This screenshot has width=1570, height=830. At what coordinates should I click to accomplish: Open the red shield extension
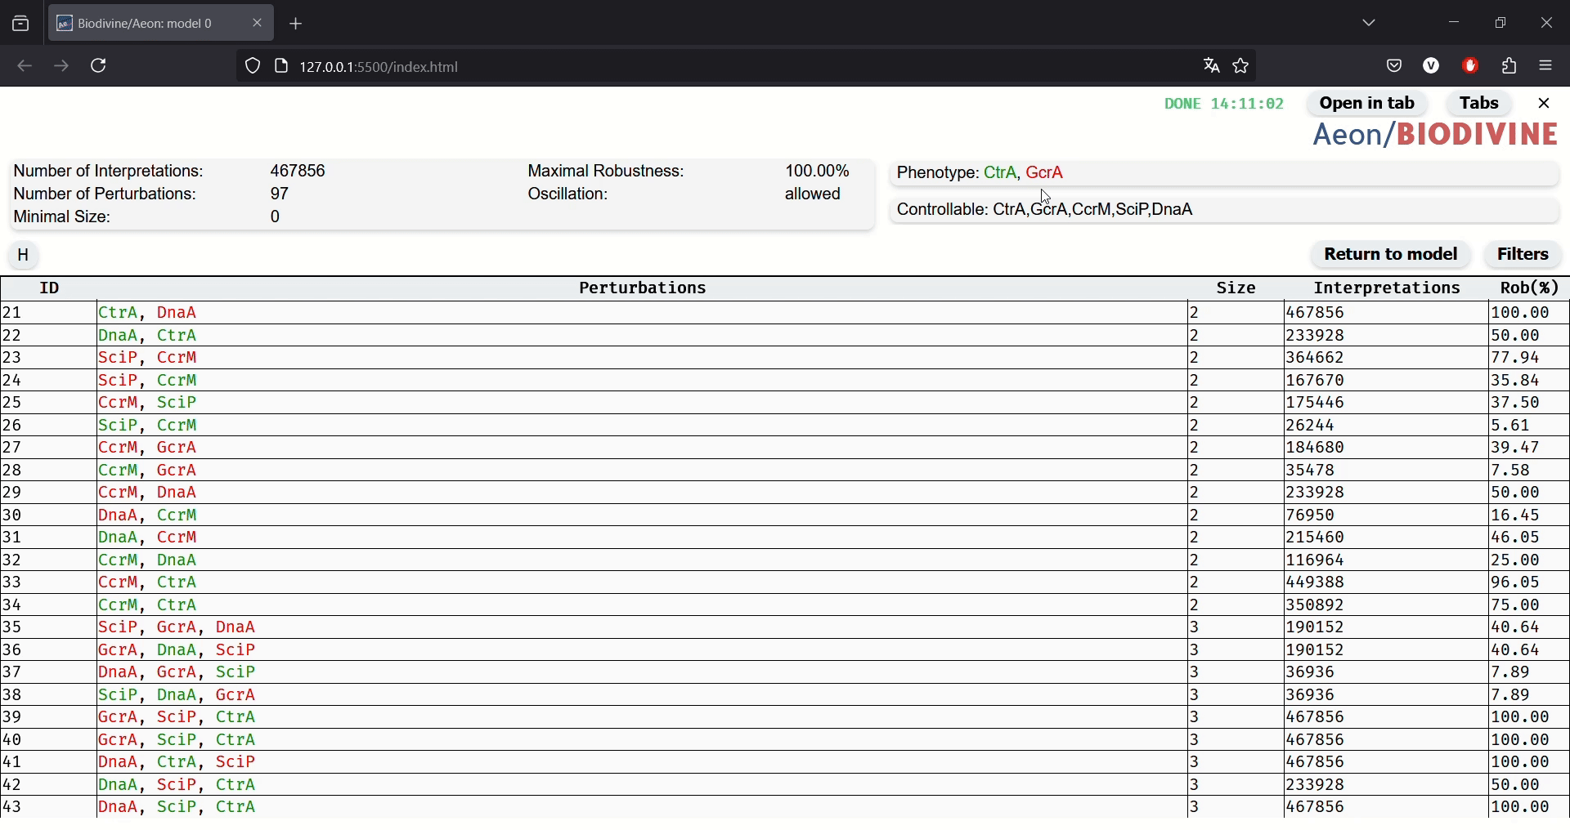pyautogui.click(x=1471, y=66)
